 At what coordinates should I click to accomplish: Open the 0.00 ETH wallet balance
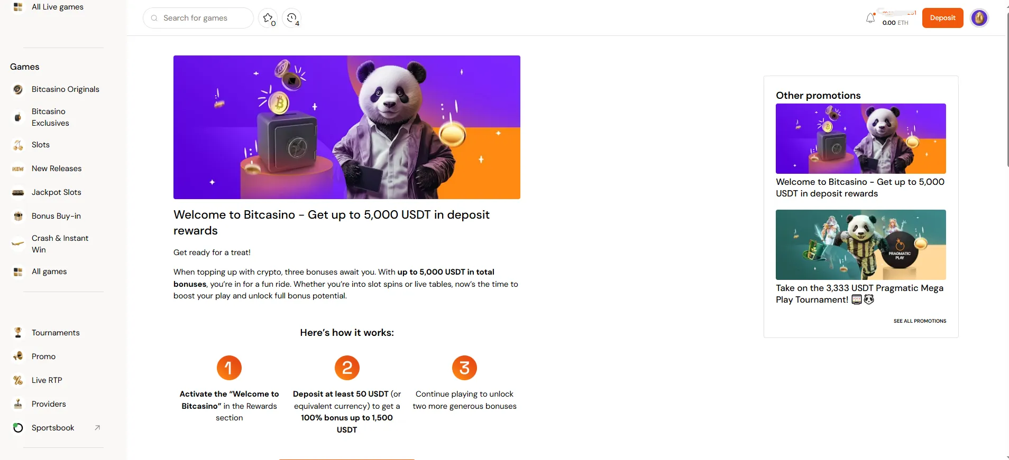coord(895,23)
